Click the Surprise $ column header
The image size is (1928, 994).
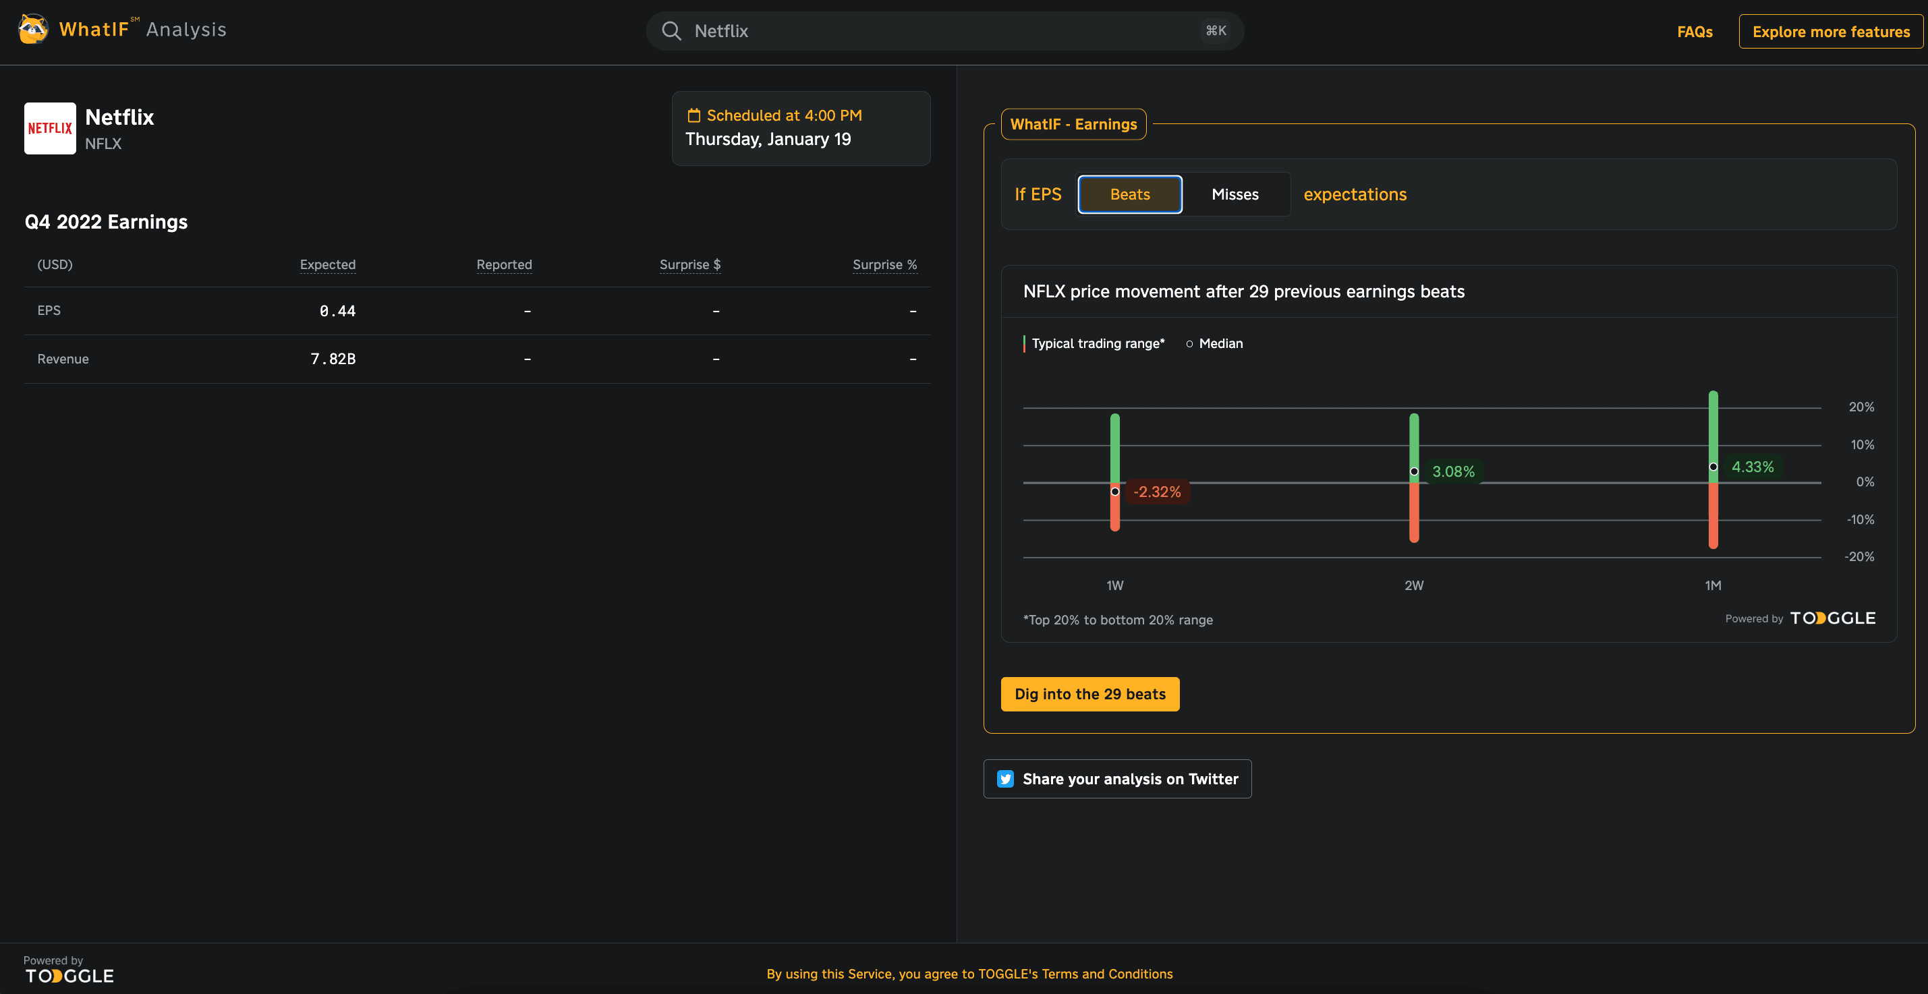click(690, 265)
